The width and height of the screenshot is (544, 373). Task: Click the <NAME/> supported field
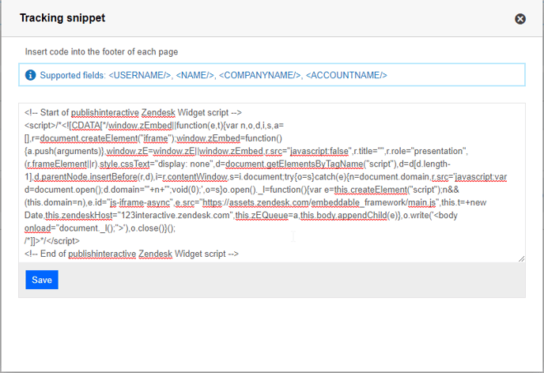pyautogui.click(x=195, y=75)
